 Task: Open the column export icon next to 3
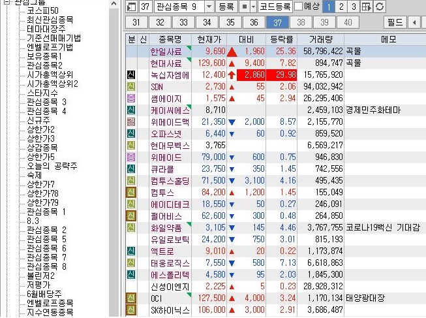[x=367, y=7]
